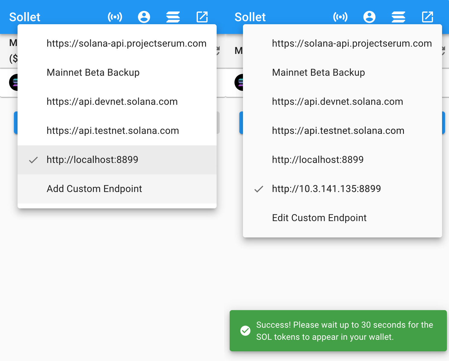
Task: Select http://localhost:8899 in right menu
Action: [342, 160]
